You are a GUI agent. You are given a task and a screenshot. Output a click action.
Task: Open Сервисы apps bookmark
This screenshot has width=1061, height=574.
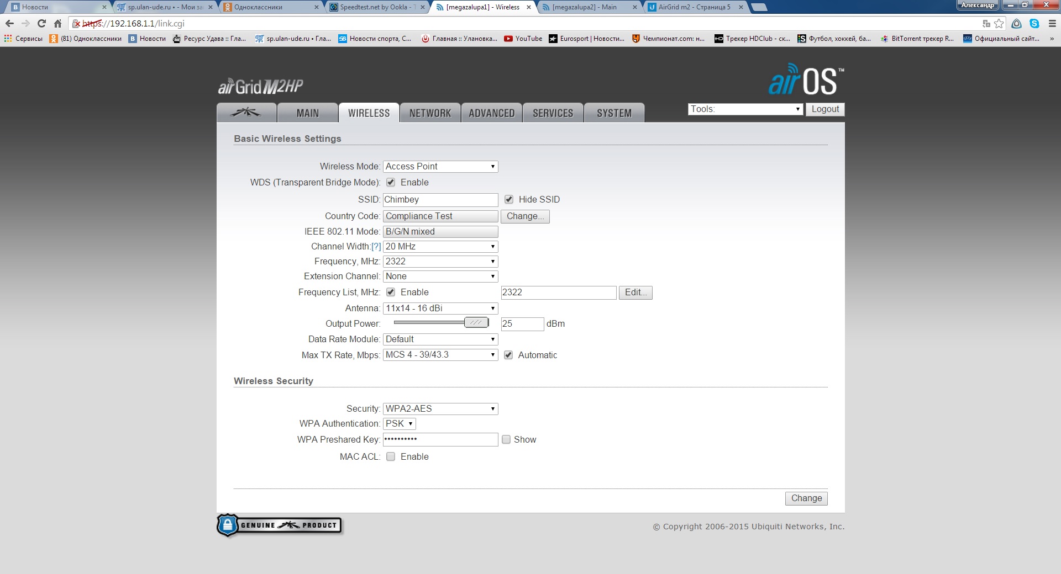pyautogui.click(x=23, y=39)
